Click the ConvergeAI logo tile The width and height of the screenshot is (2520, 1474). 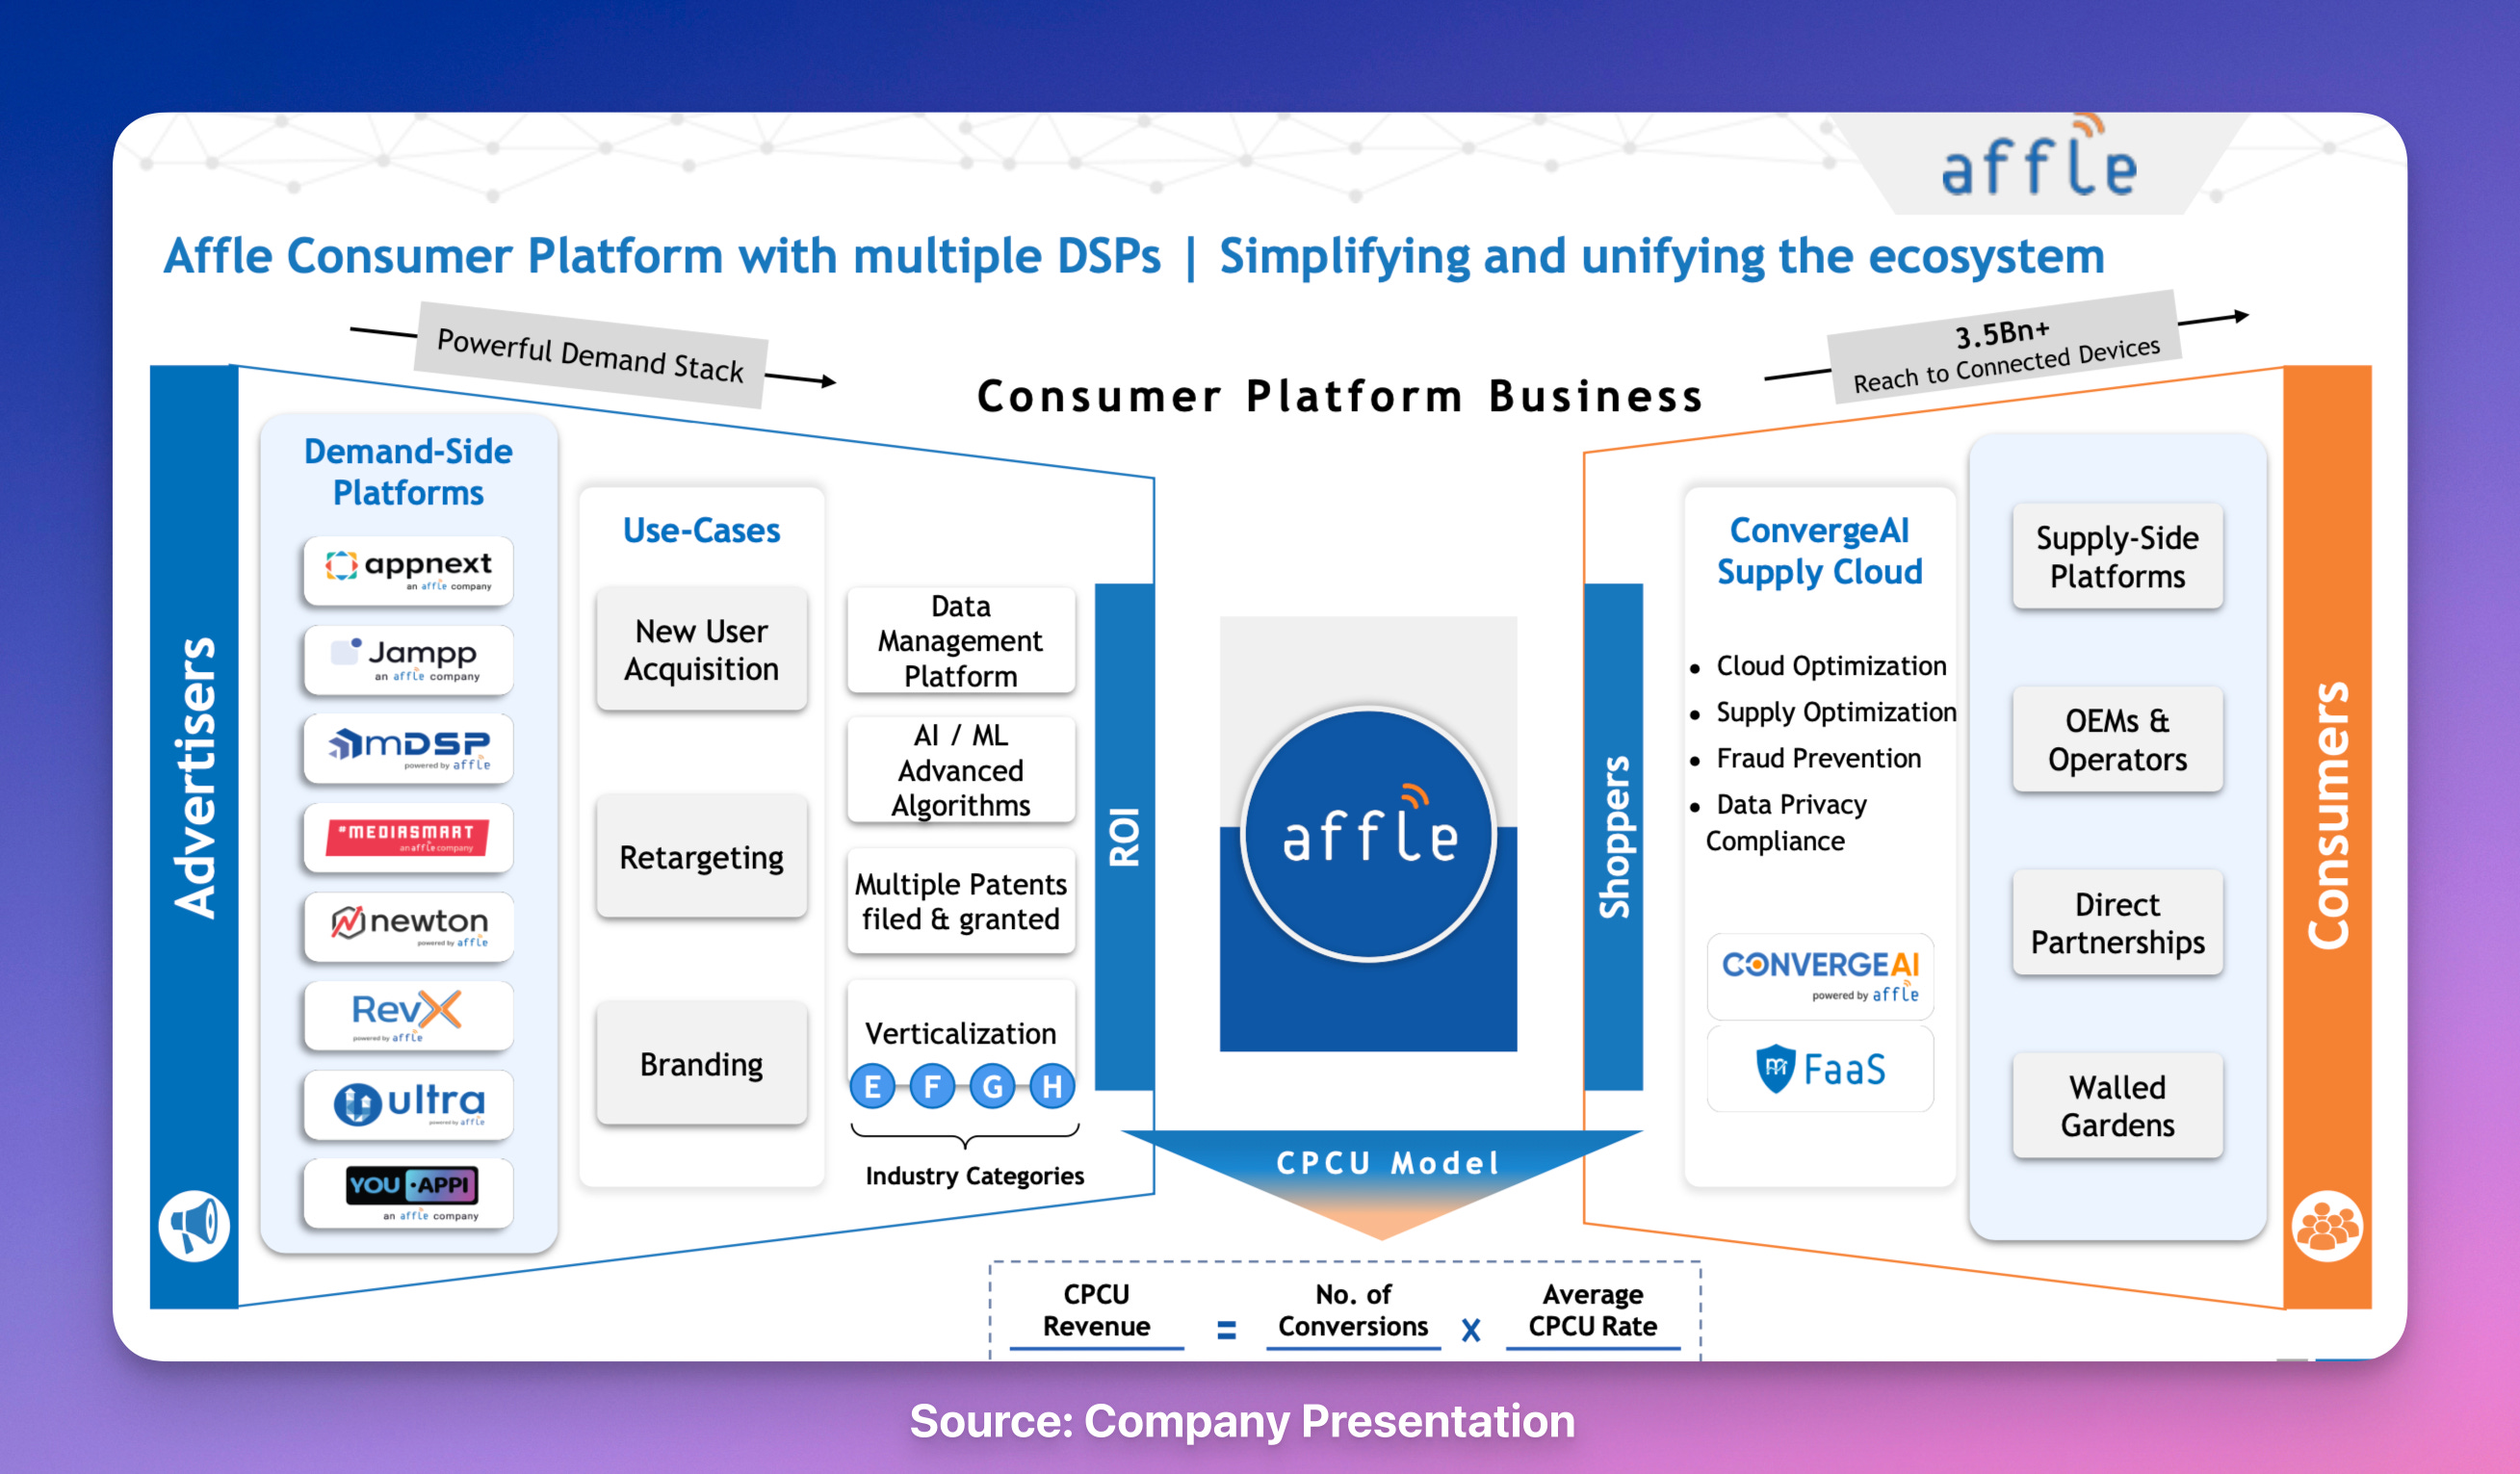[1819, 975]
